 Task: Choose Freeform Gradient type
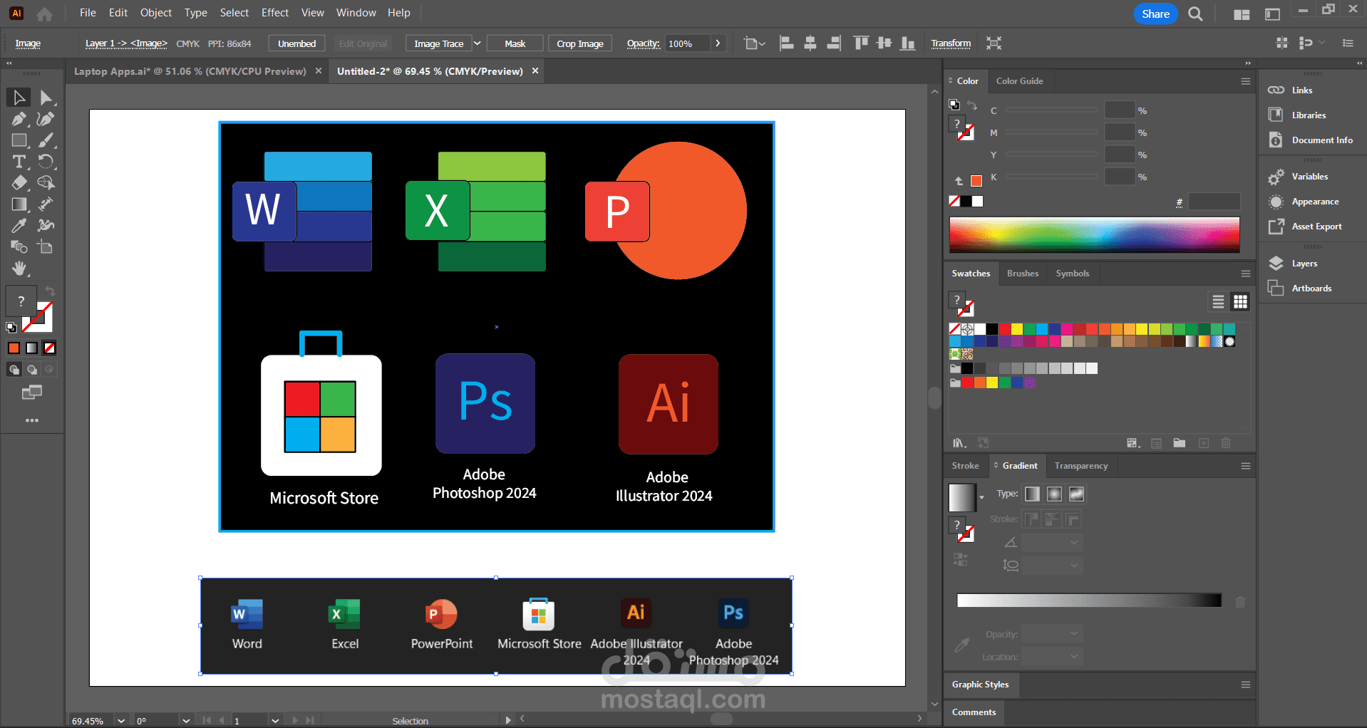[1077, 494]
